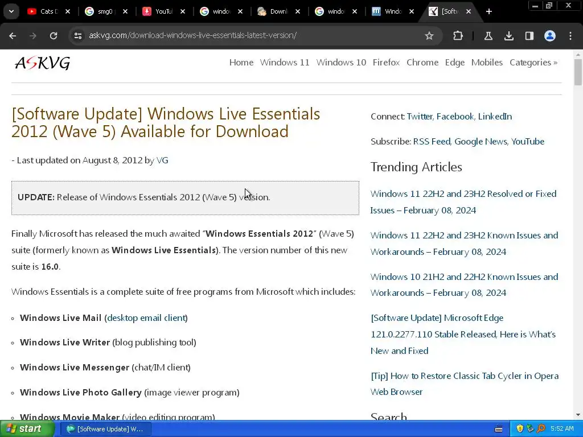Restore down the Chrome window

coord(549,6)
